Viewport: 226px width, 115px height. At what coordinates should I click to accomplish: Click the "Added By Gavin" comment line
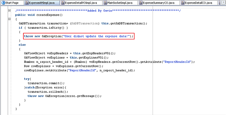(98, 11)
